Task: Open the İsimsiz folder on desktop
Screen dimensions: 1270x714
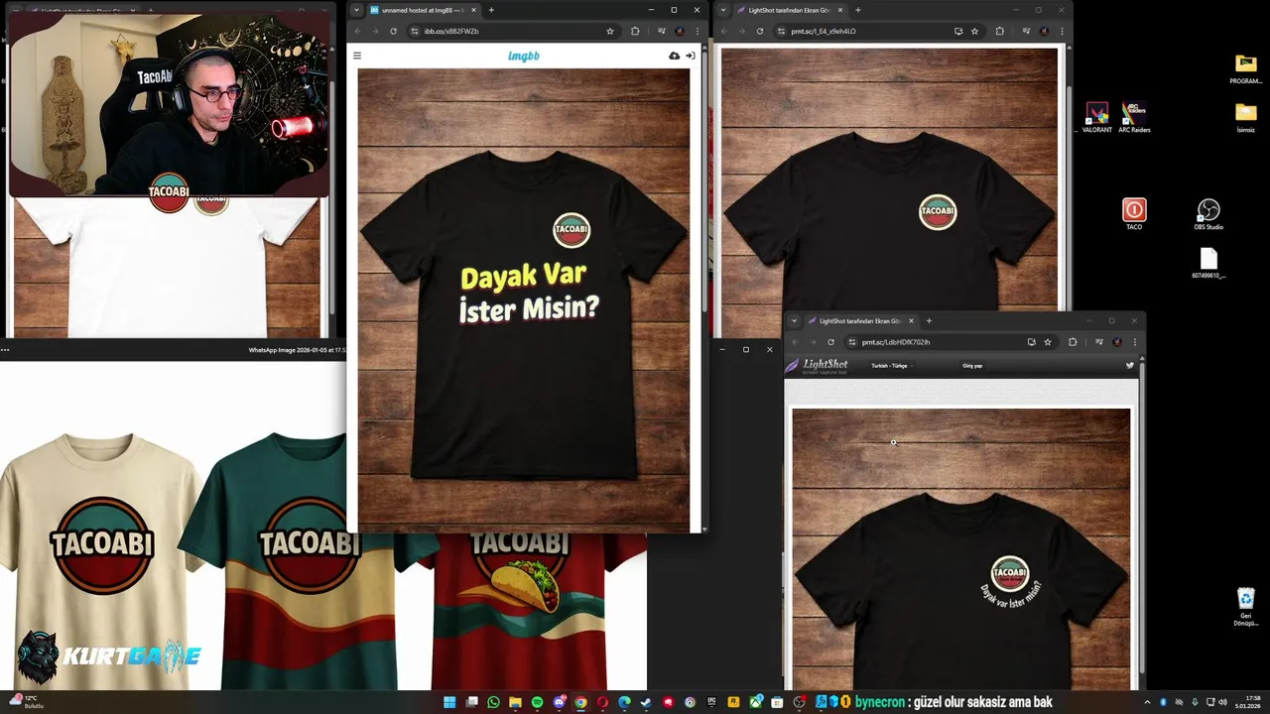Action: [1246, 117]
